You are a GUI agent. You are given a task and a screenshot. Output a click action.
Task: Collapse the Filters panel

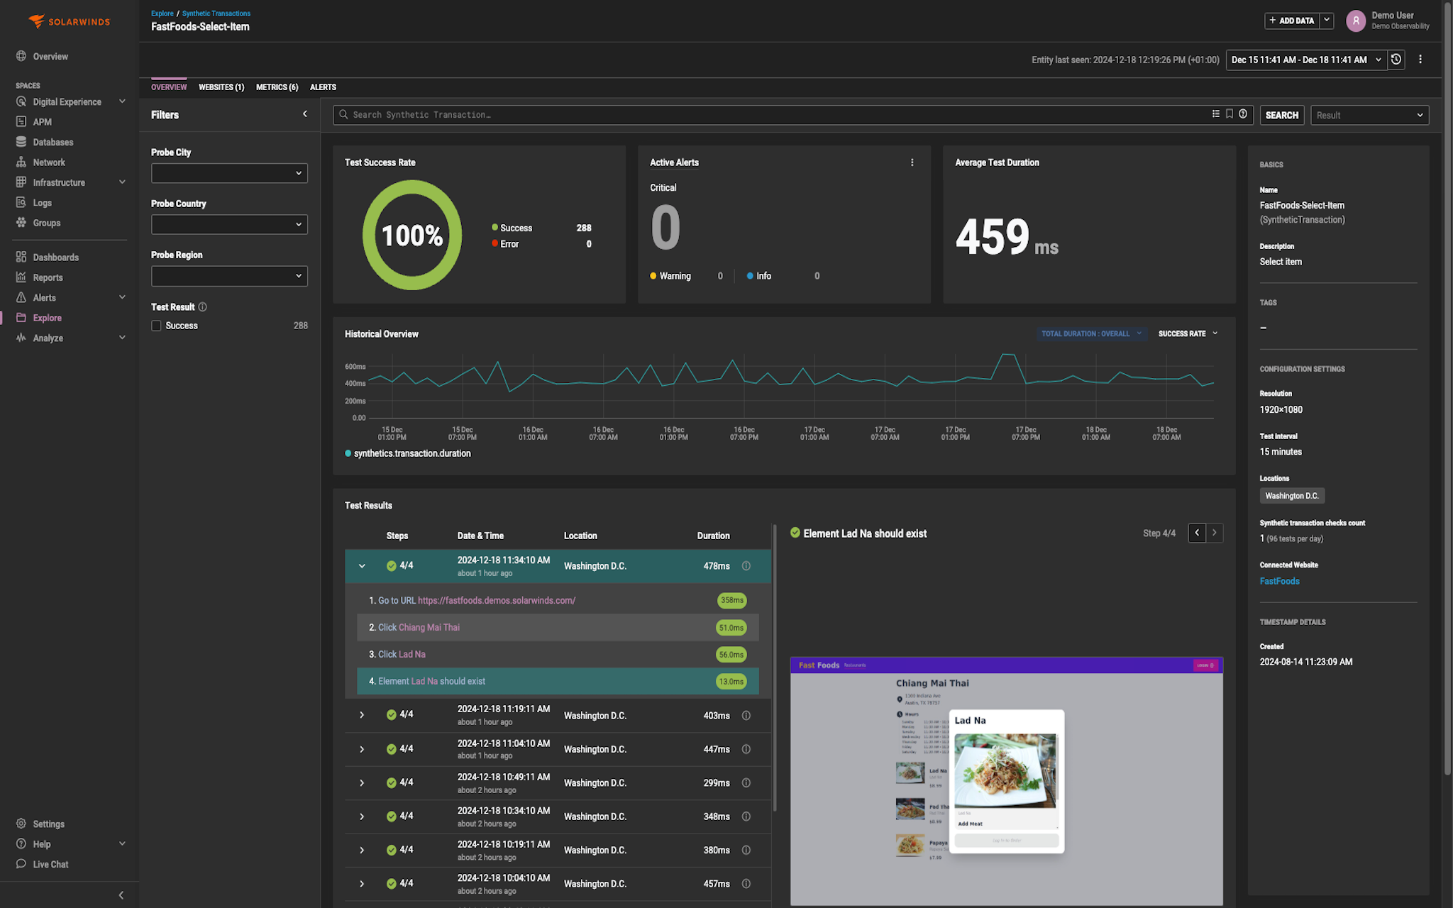tap(305, 114)
